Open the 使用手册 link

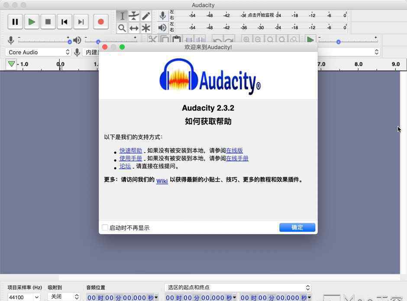[131, 158]
